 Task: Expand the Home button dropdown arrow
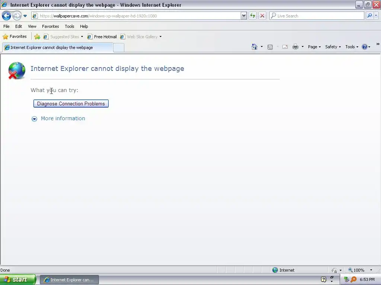point(262,47)
